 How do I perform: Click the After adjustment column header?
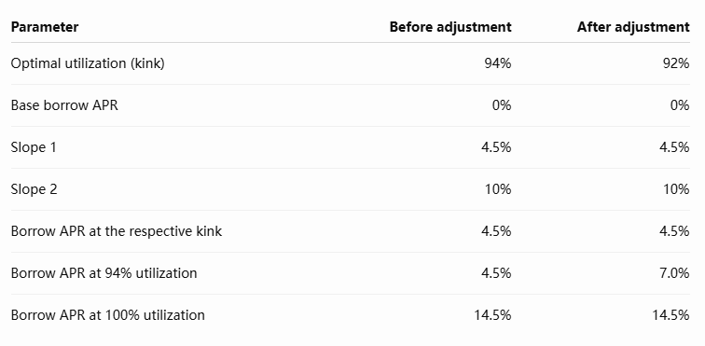633,27
